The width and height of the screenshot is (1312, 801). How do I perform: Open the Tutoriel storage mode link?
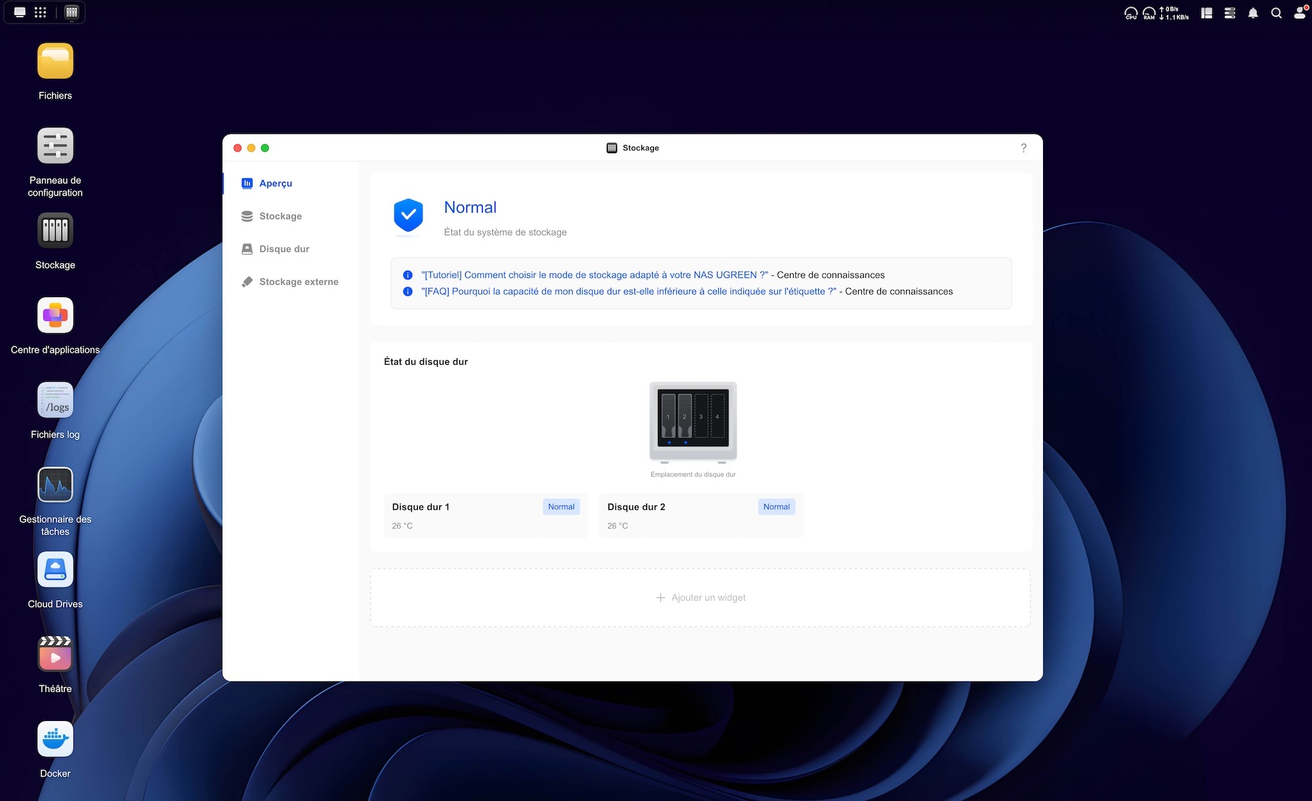click(594, 275)
